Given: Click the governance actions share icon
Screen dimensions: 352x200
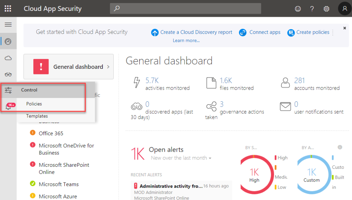Looking at the screenshot, I should [211, 107].
